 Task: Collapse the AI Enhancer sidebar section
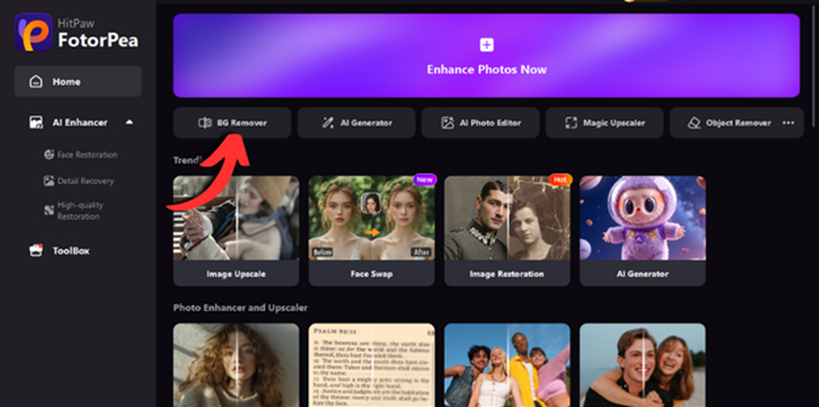(130, 122)
